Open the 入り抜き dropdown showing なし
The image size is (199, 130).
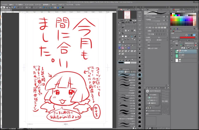coord(160,37)
